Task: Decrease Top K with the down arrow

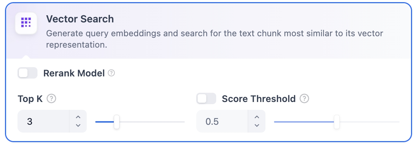Action: tap(78, 125)
